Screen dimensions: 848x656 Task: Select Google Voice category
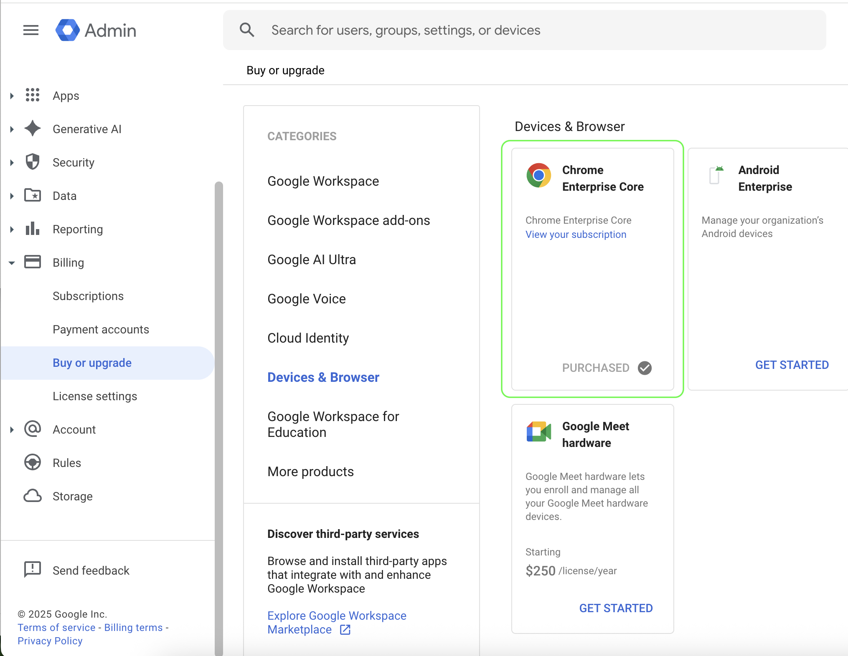(307, 299)
